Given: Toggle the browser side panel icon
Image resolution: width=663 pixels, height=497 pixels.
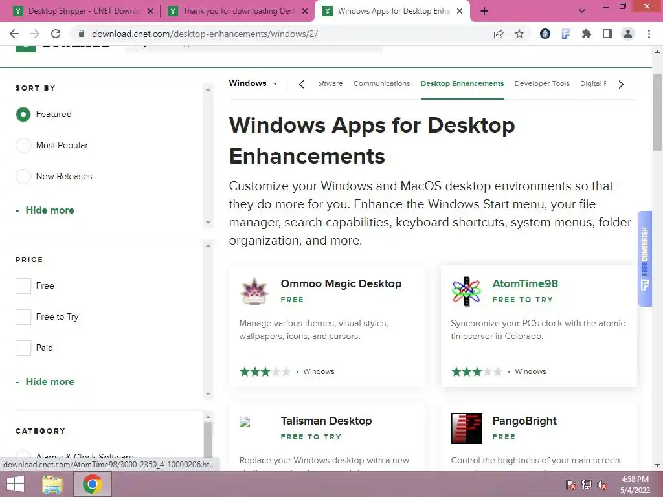Looking at the screenshot, I should coord(607,34).
